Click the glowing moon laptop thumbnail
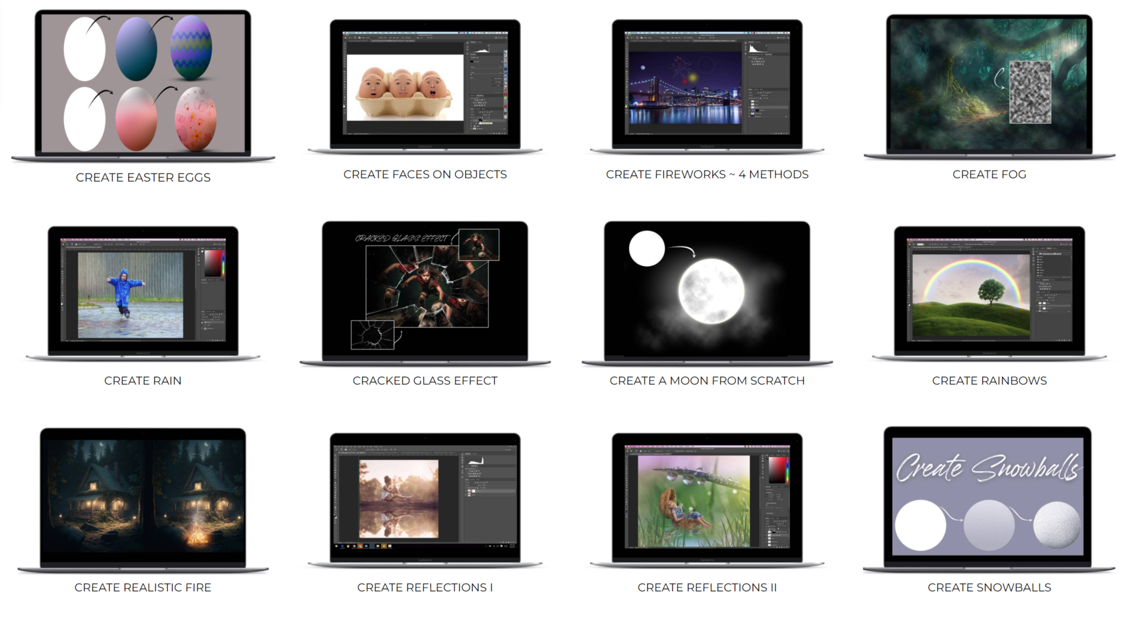Viewport: 1143px width, 619px height. [707, 290]
